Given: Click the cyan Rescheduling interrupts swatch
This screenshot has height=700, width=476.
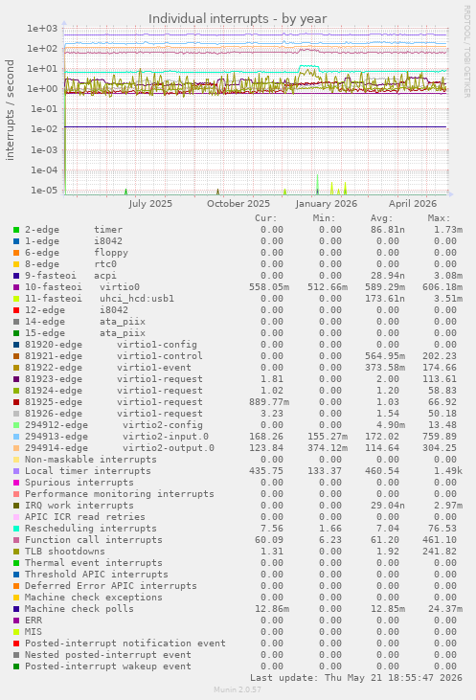Looking at the screenshot, I should coord(16,529).
